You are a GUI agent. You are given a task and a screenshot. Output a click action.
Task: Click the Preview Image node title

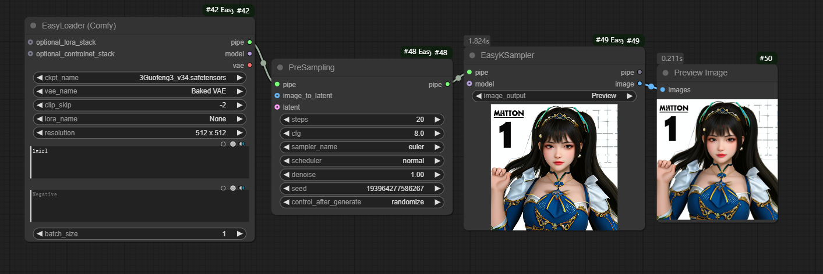tap(701, 73)
